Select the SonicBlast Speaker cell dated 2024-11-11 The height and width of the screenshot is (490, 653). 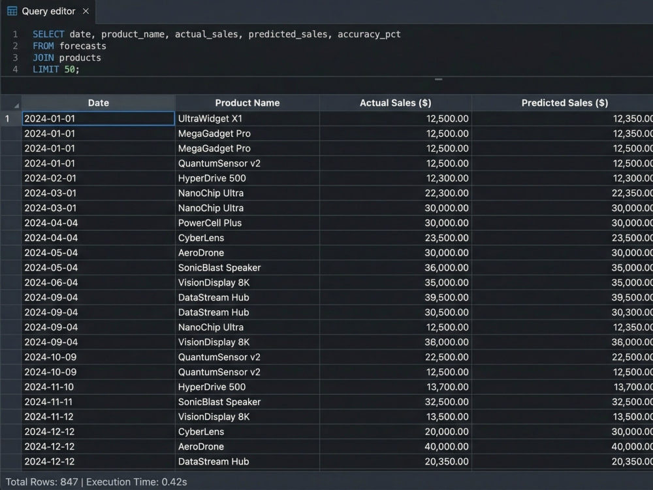click(247, 402)
